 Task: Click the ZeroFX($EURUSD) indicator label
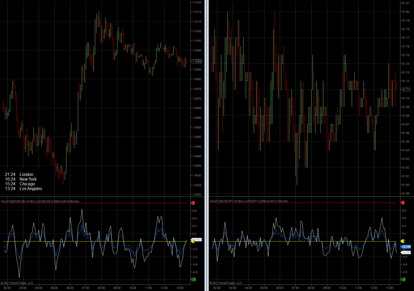tap(40, 201)
